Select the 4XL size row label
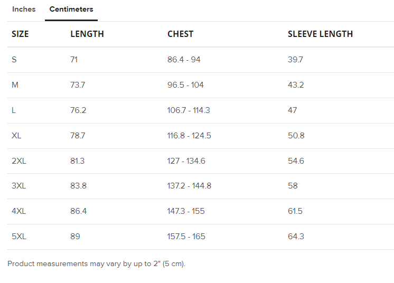394x283 pixels. [x=18, y=211]
